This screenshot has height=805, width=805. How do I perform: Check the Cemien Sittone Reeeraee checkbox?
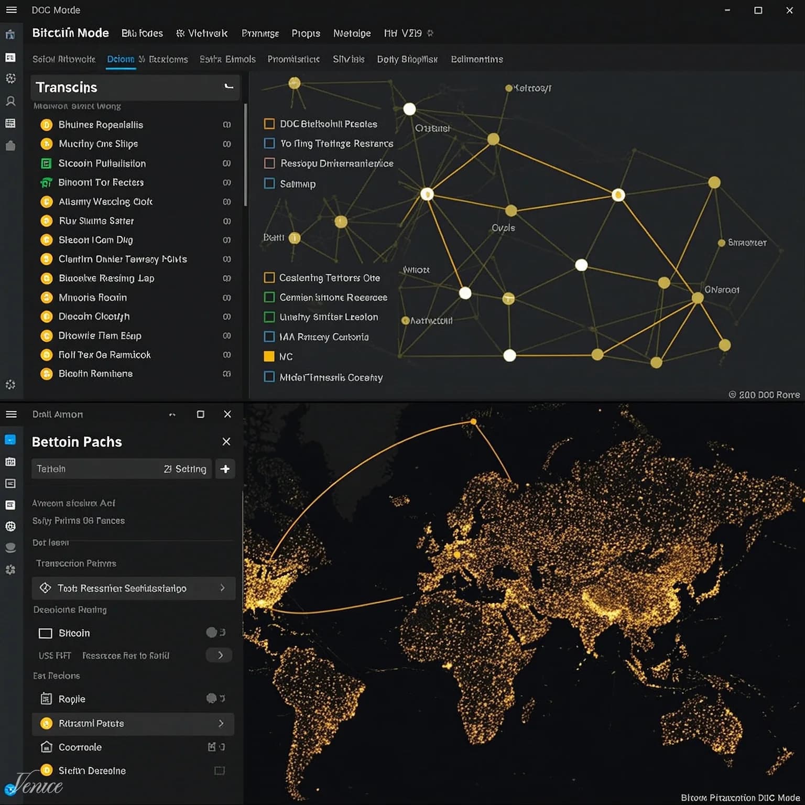269,297
